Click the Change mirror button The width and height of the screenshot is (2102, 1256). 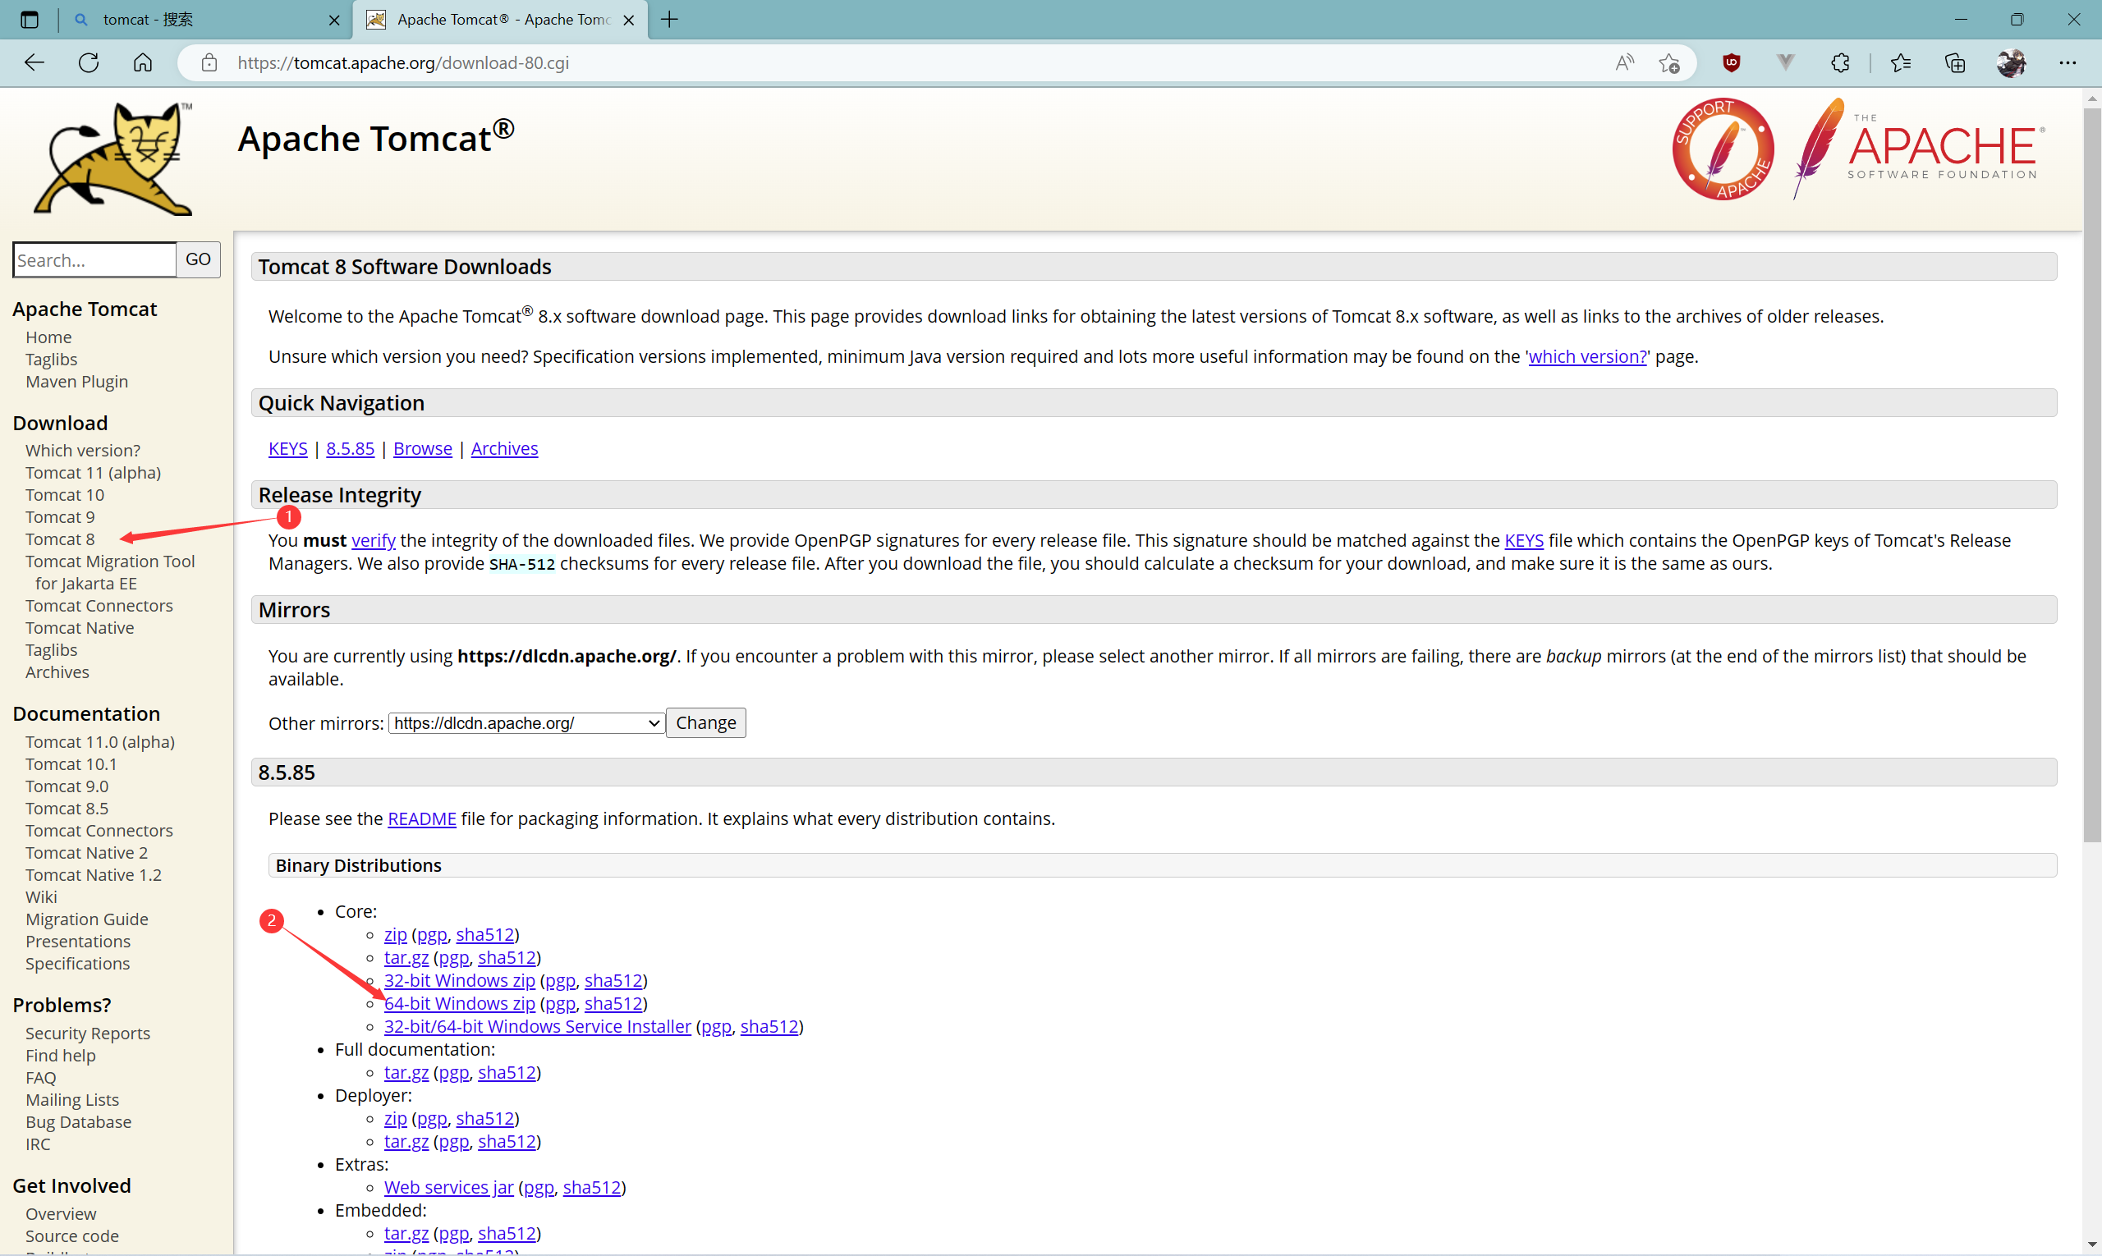705,722
